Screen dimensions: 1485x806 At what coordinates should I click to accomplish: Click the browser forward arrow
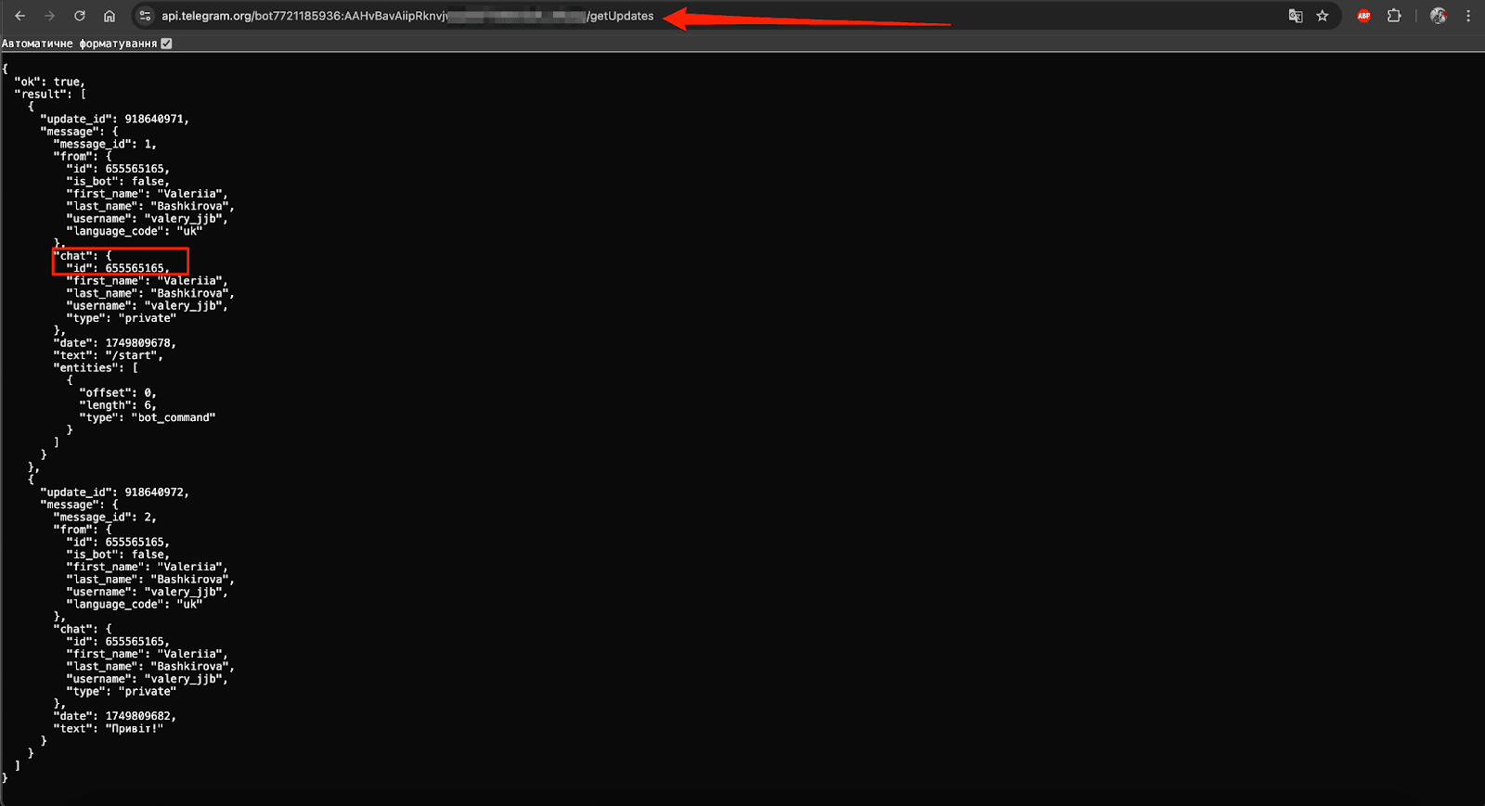pyautogui.click(x=50, y=16)
